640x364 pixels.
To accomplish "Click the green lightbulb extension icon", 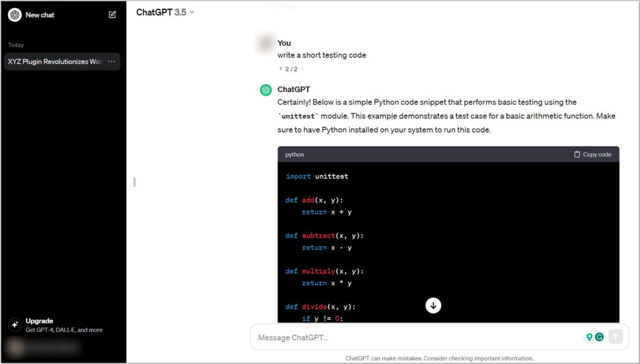I will click(589, 337).
